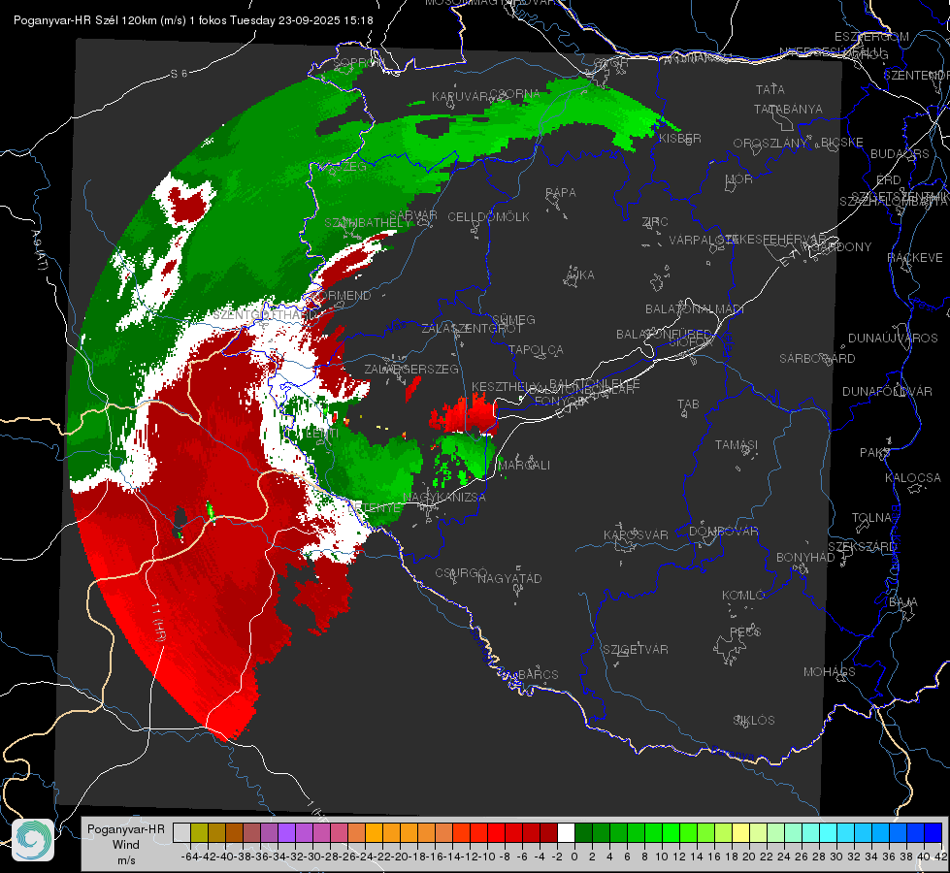Select the deep blue swatch at legend's right end

coord(934,832)
